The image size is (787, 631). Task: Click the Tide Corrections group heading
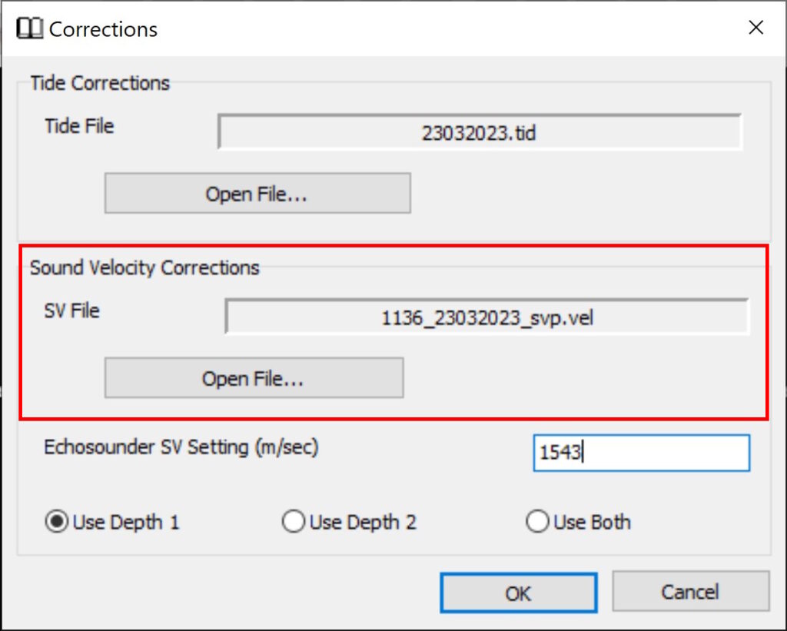coord(100,83)
